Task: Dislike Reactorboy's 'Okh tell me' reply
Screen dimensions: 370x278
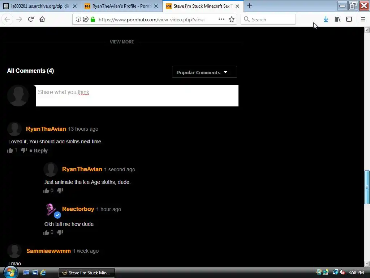Action: coord(60,233)
